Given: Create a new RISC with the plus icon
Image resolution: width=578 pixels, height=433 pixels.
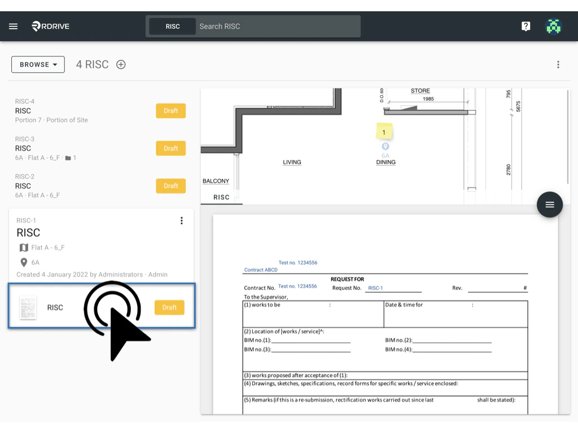Looking at the screenshot, I should tap(120, 64).
